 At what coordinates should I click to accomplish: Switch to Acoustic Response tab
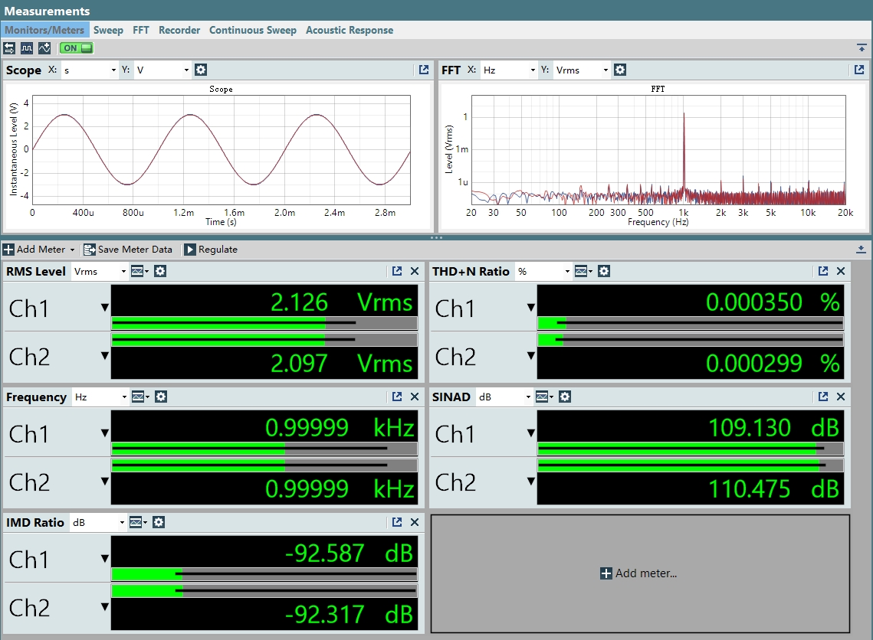click(x=349, y=30)
